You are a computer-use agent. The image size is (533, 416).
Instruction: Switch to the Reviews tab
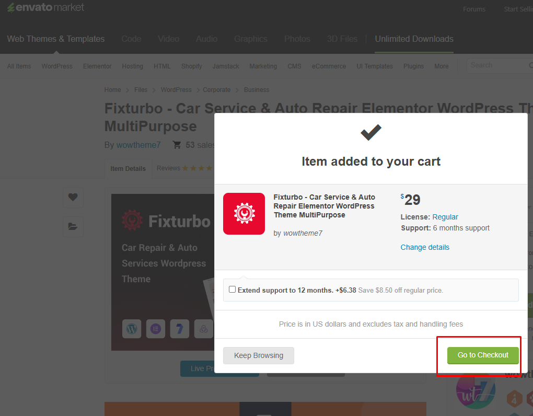coord(184,168)
